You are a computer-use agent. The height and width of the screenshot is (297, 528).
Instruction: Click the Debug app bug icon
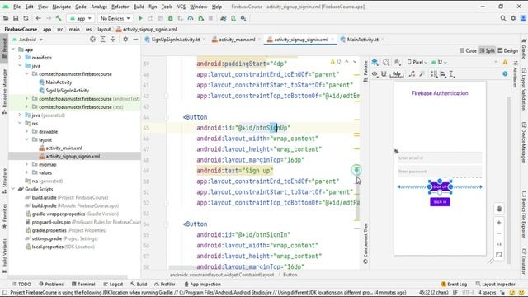click(171, 18)
